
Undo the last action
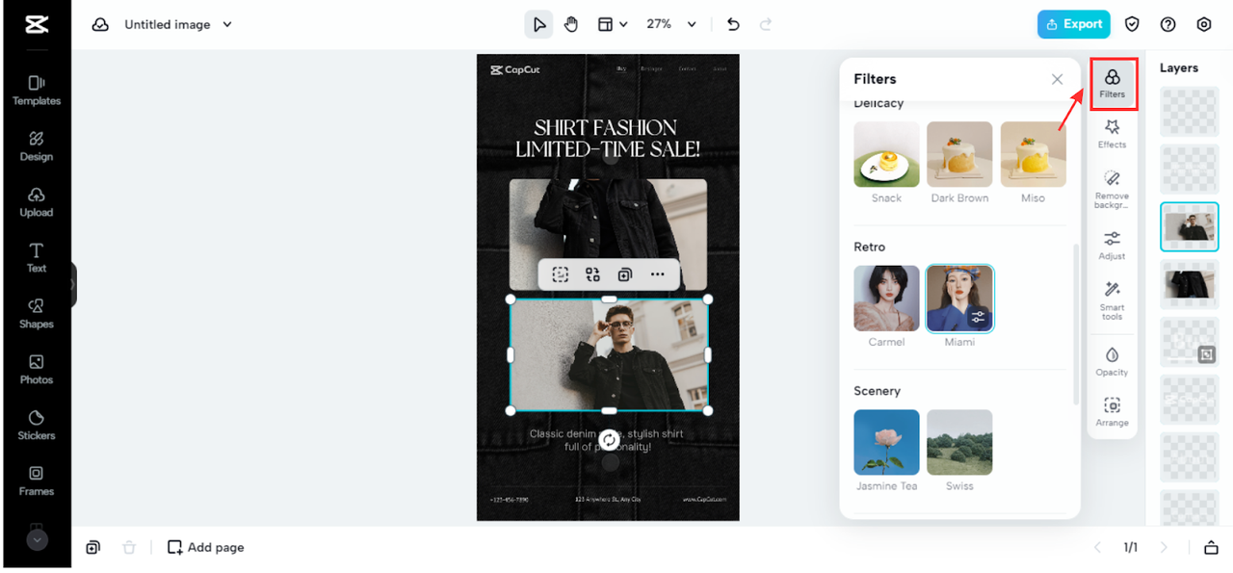point(733,25)
